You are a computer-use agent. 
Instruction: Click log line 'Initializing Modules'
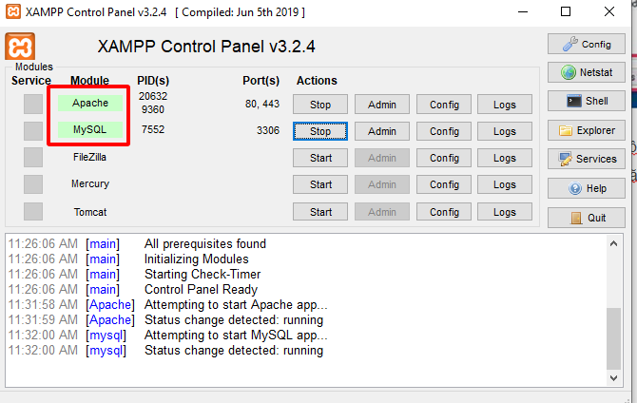coord(196,259)
